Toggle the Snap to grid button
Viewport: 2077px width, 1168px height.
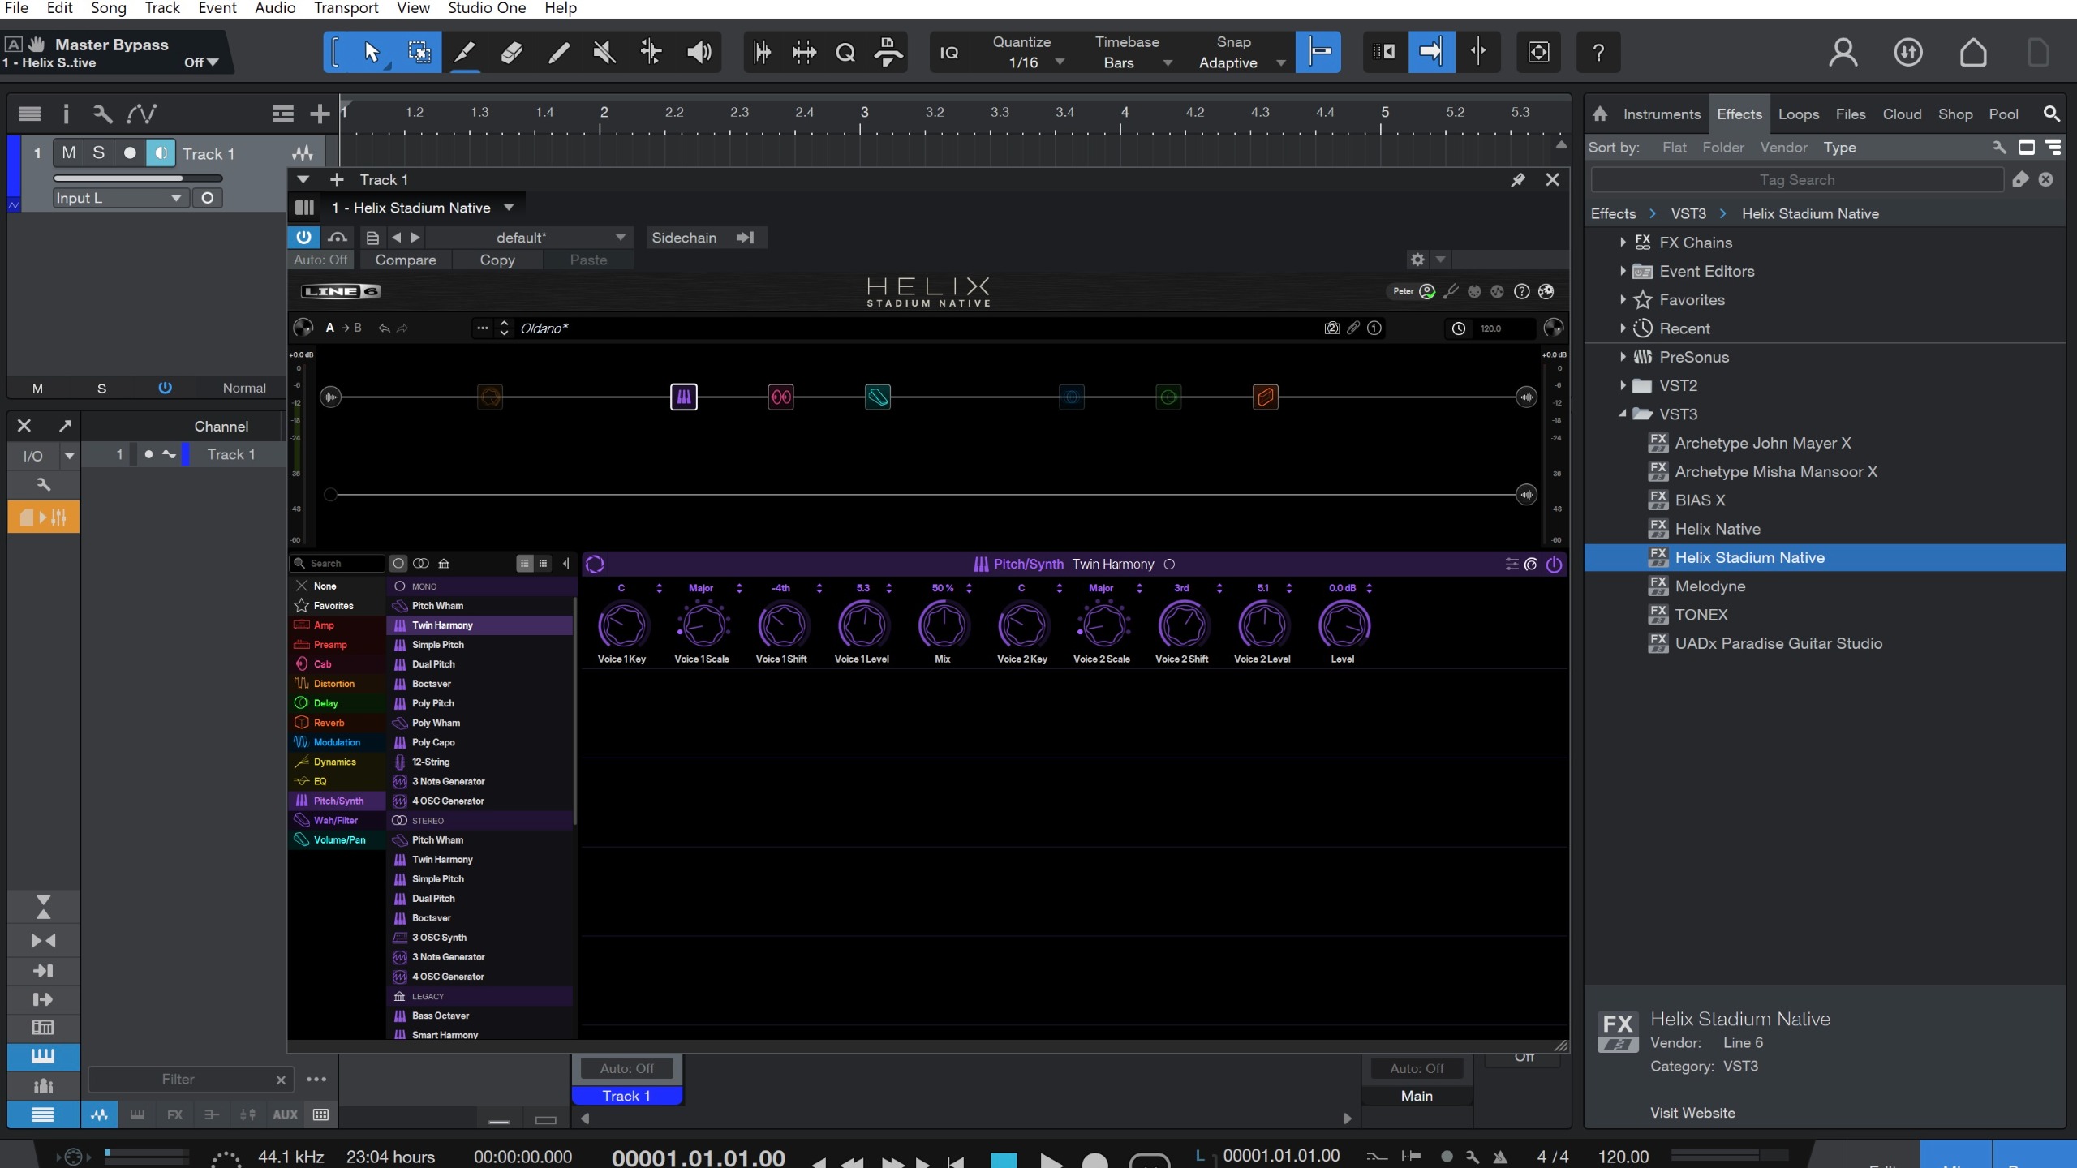point(1318,53)
